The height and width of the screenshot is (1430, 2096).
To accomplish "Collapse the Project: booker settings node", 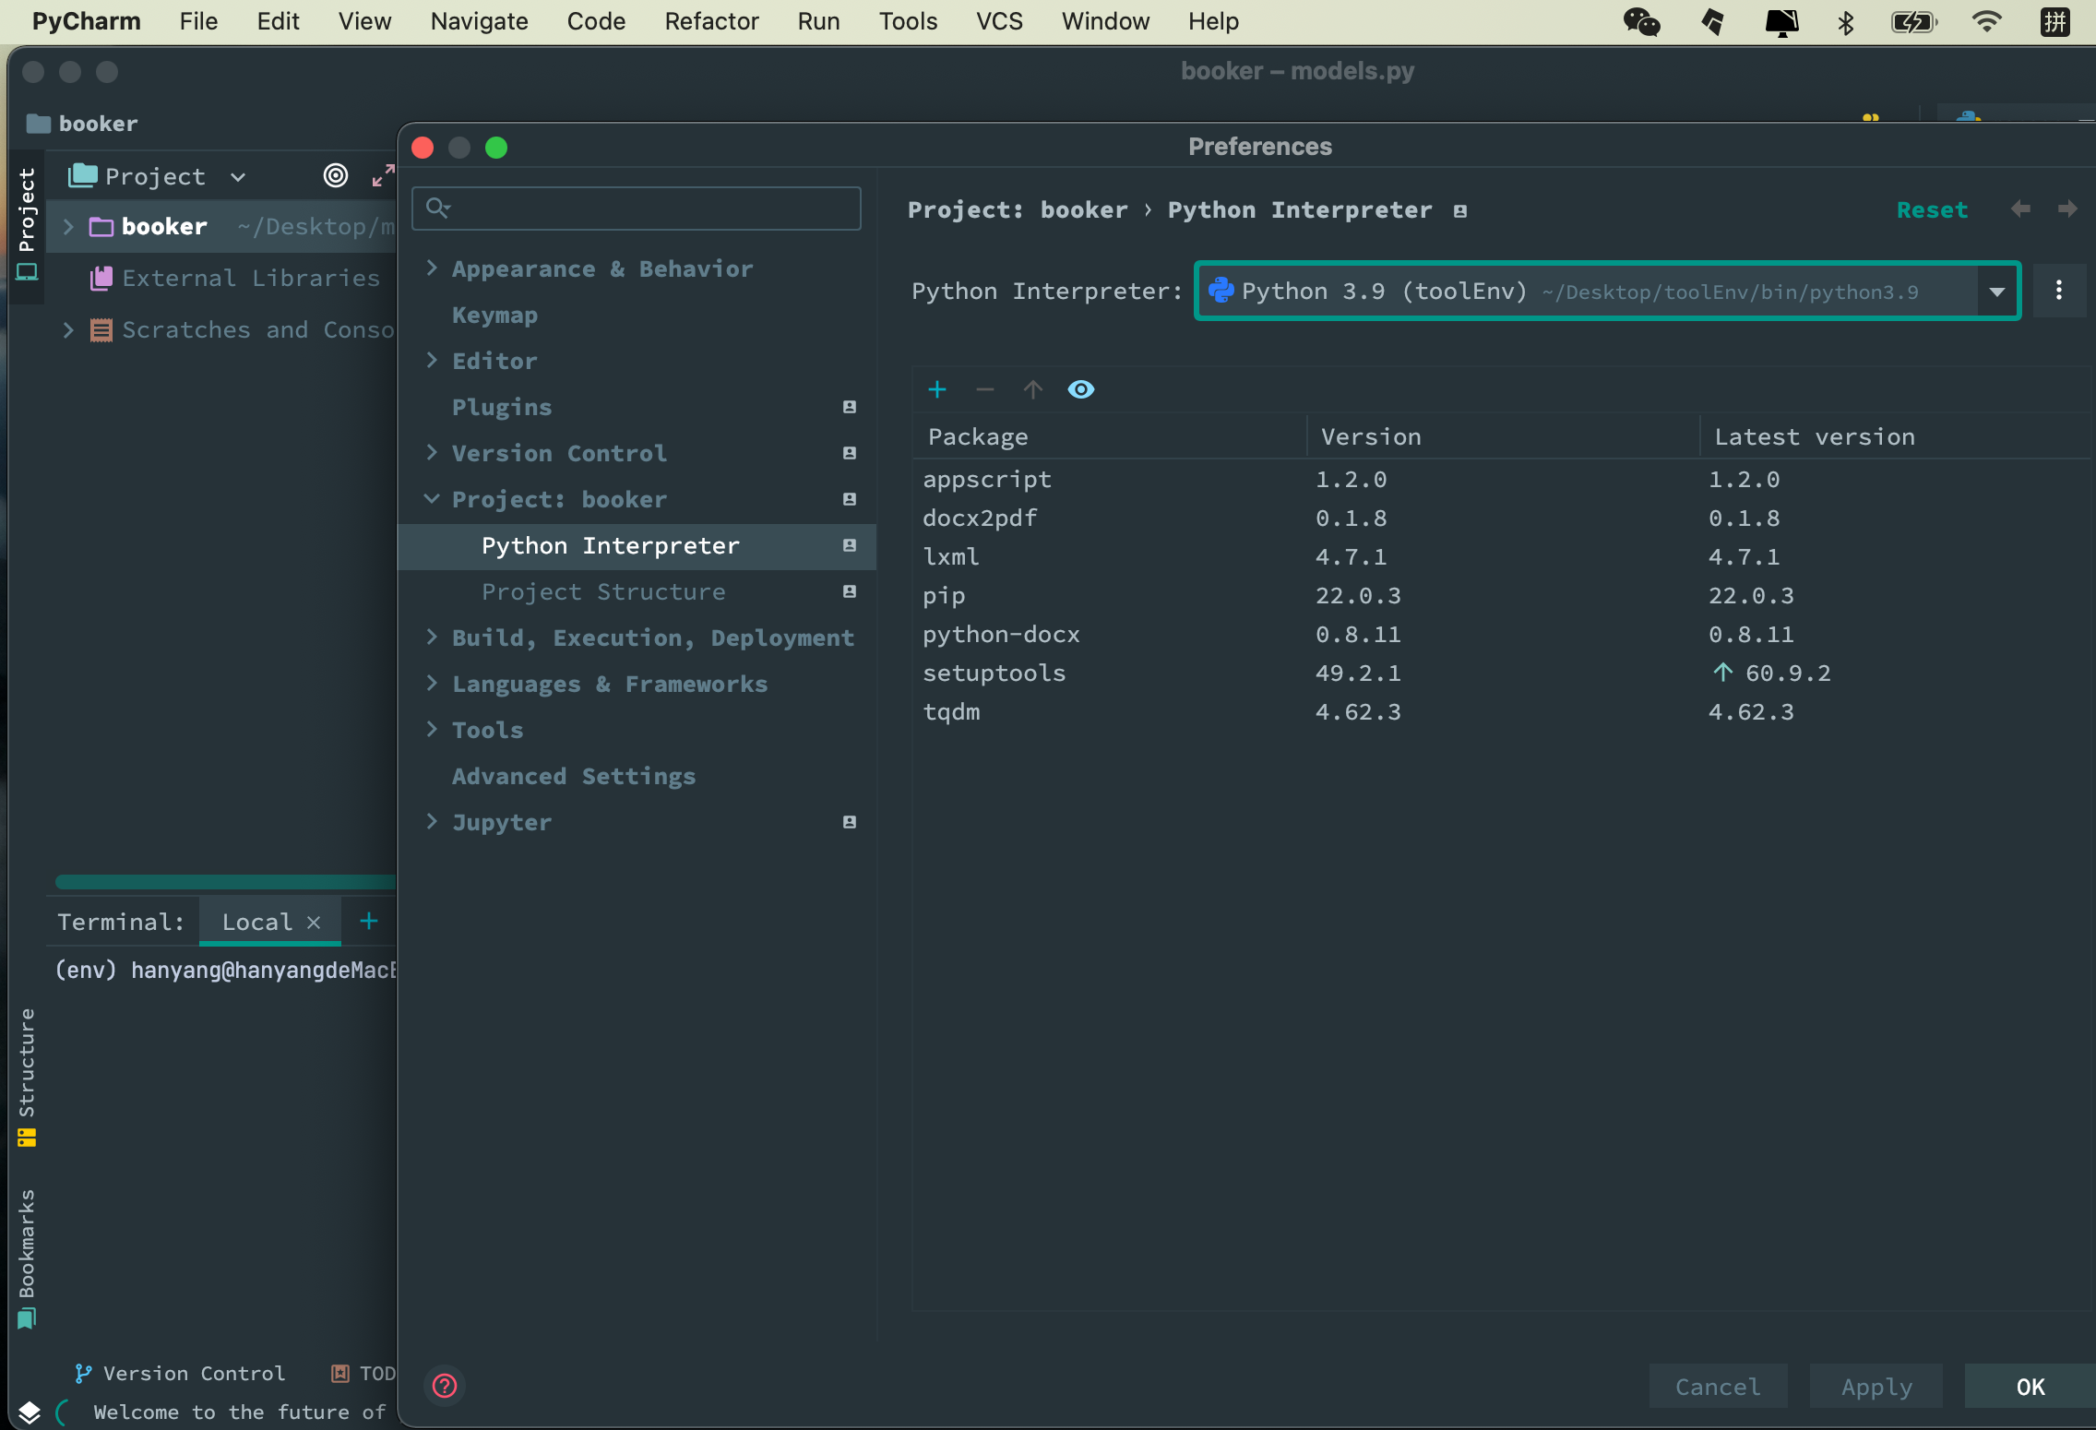I will 431,498.
